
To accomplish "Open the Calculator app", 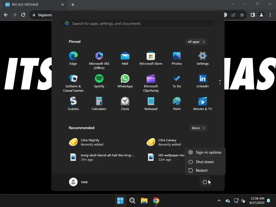I will click(99, 104).
